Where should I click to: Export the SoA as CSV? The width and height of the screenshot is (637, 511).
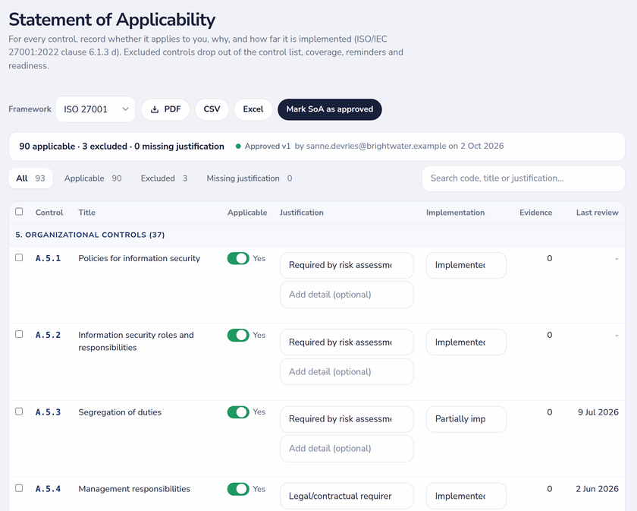[212, 109]
